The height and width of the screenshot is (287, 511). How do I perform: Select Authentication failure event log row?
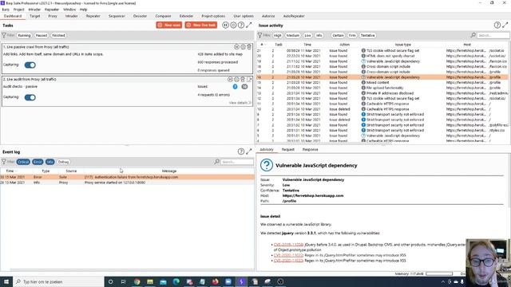point(127,177)
